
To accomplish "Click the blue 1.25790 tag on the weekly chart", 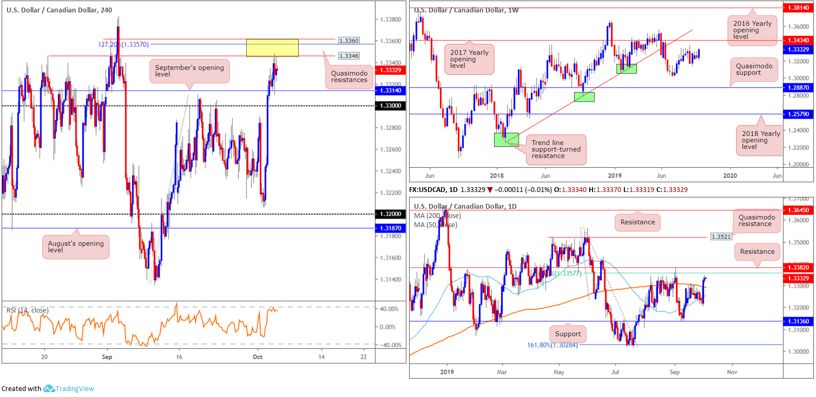I will (x=799, y=114).
